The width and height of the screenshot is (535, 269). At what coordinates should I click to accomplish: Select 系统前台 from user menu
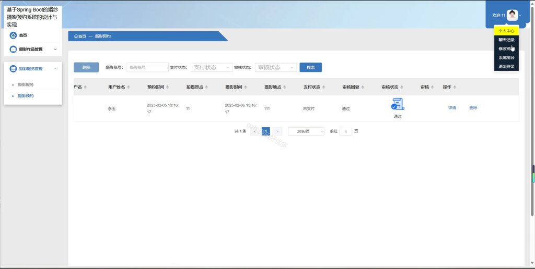[506, 57]
